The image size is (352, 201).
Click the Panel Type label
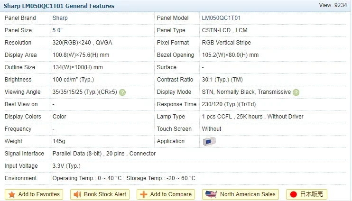pos(171,30)
